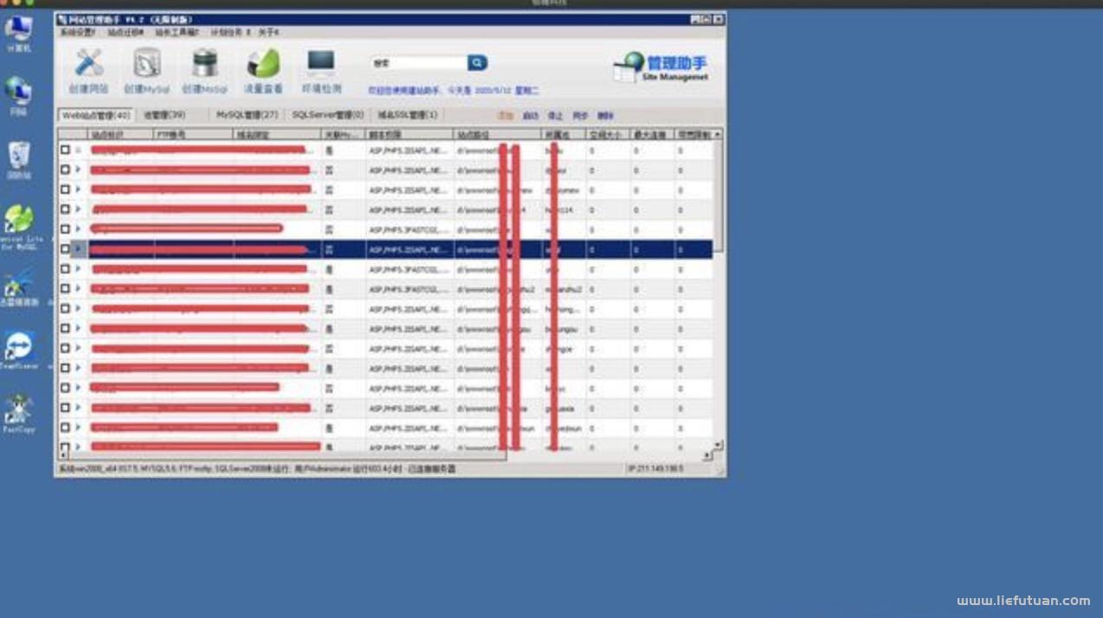Screen dimensions: 1103x618
Task: Tick the checkbox of the hc0114 pool row
Action: (65, 209)
